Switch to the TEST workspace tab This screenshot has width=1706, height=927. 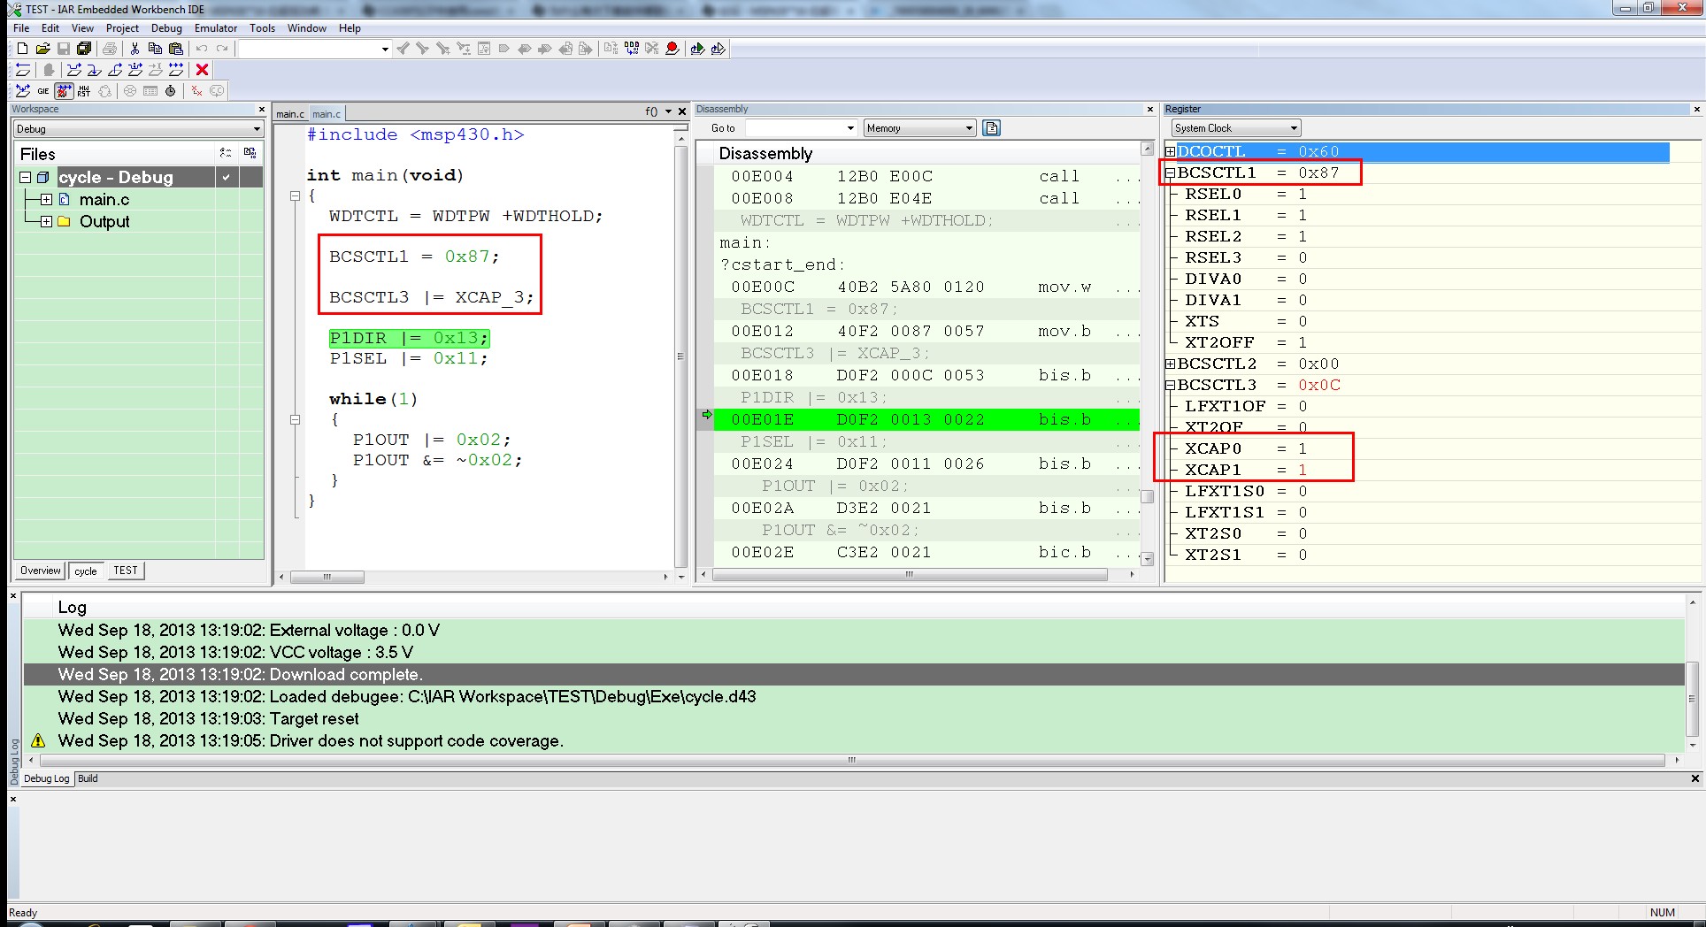tap(126, 571)
